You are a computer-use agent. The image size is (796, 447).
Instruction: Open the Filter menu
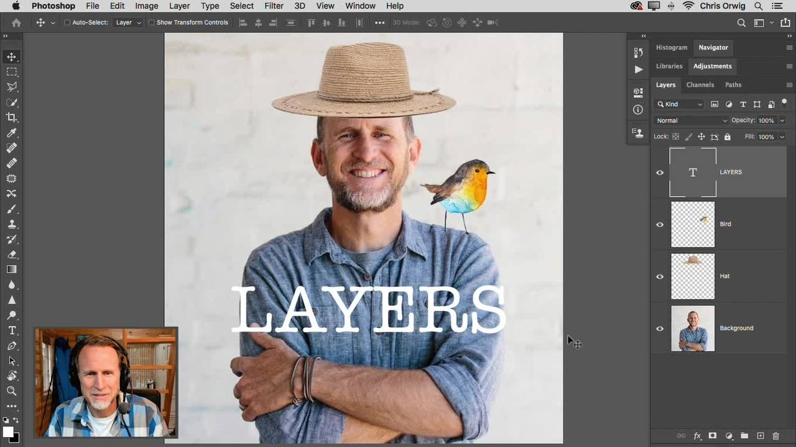pyautogui.click(x=274, y=6)
